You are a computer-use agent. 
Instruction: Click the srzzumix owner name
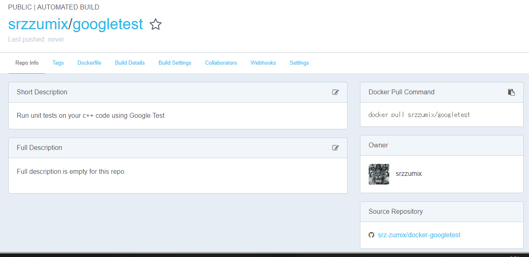409,174
